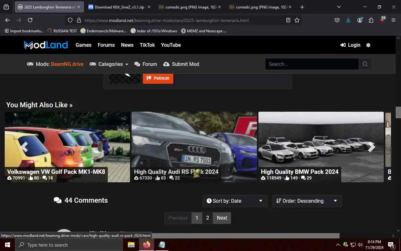Open the Windows Start menu

tap(8, 245)
